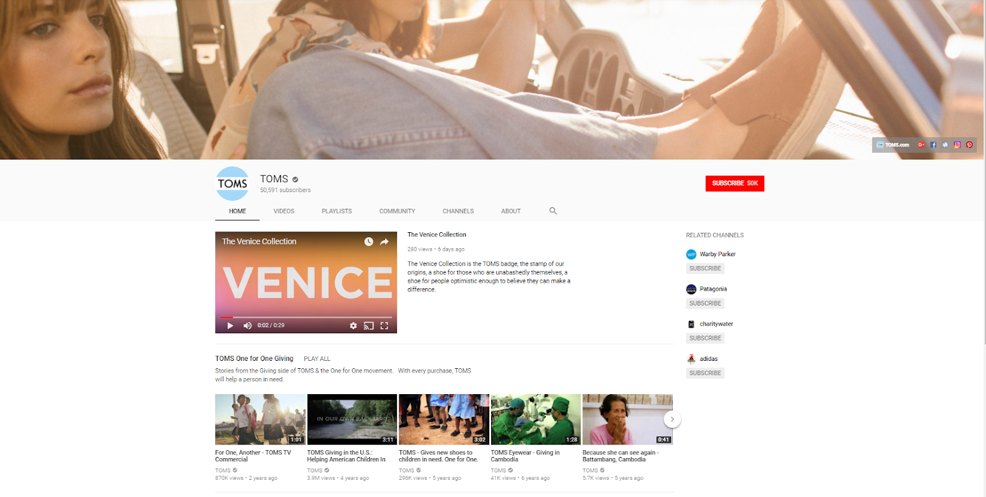The width and height of the screenshot is (986, 497).
Task: Click the TOMS channel name in header
Action: click(274, 179)
